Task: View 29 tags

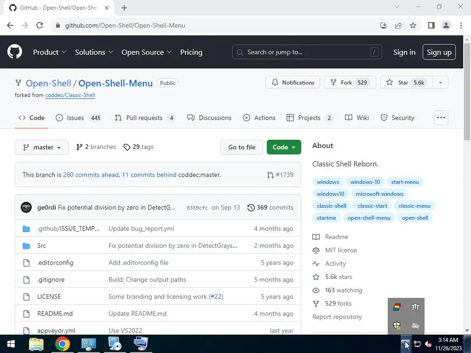Action: 138,147
